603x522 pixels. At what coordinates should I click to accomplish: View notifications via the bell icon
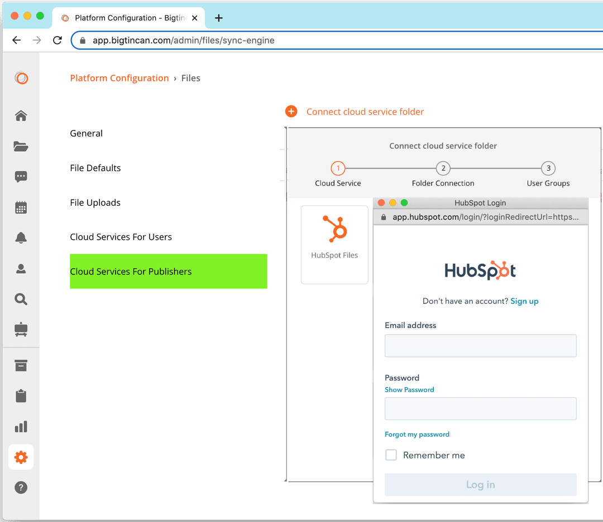click(x=21, y=238)
